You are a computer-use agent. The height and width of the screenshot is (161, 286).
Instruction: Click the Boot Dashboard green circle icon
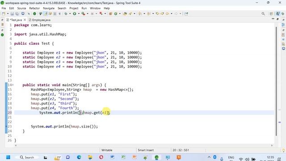pyautogui.click(x=34, y=14)
